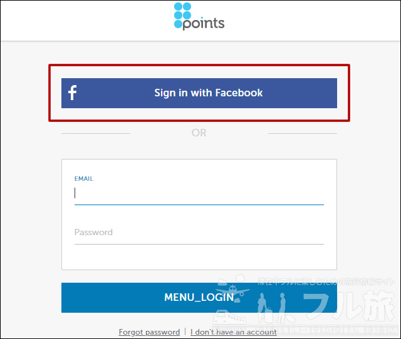Click the フル旅 watermark logo text
This screenshot has width=401, height=339.
pyautogui.click(x=349, y=306)
